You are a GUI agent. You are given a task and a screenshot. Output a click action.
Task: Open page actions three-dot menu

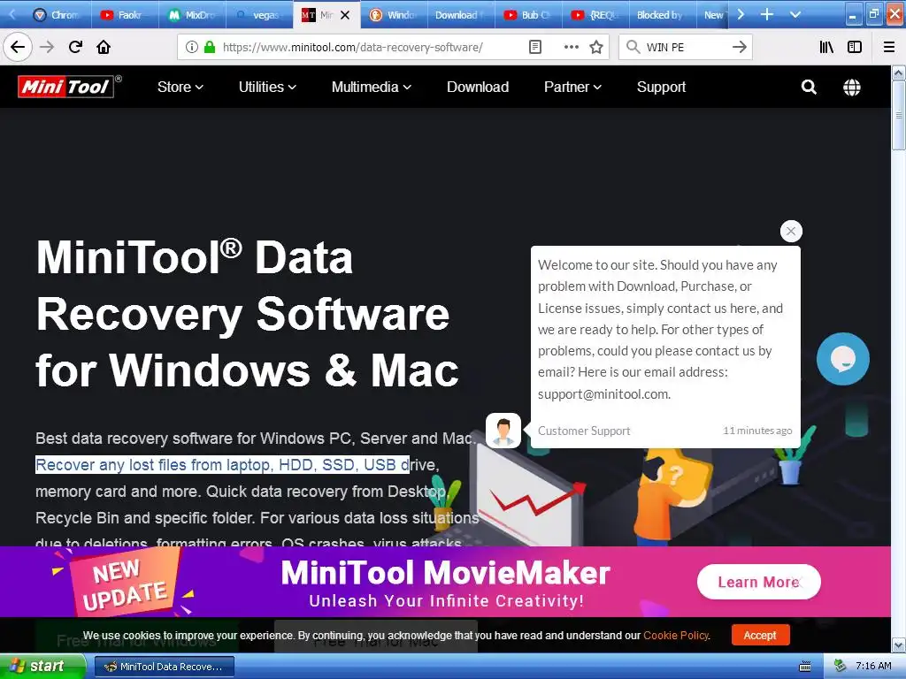pos(571,47)
